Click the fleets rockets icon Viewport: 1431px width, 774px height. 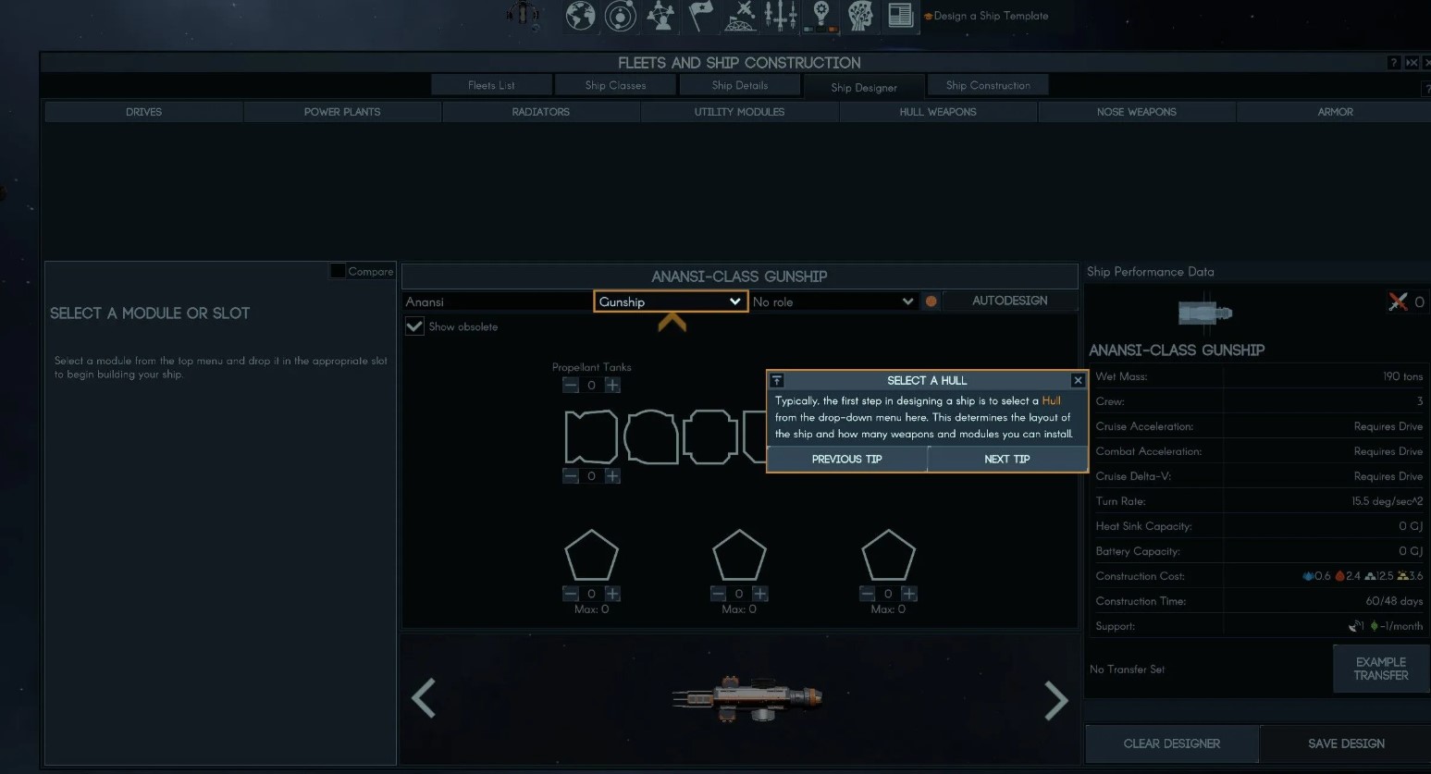pyautogui.click(x=781, y=16)
